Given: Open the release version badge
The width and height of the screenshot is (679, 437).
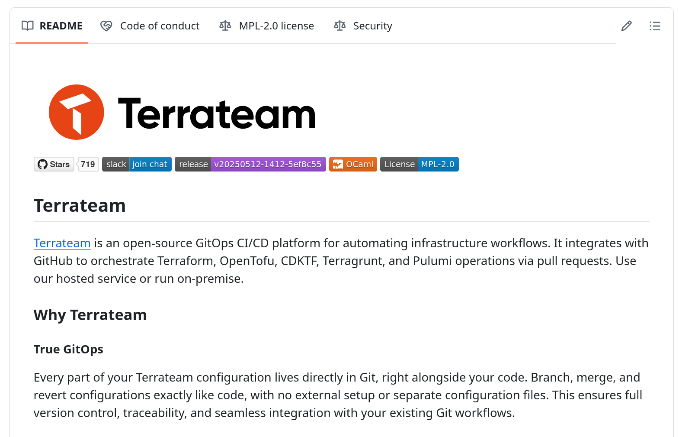Looking at the screenshot, I should (250, 164).
